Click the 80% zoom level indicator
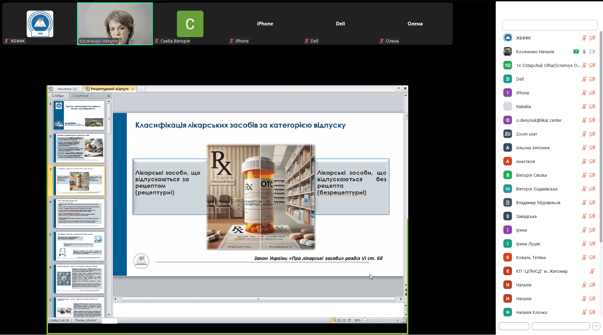Image resolution: width=603 pixels, height=335 pixels. click(357, 320)
